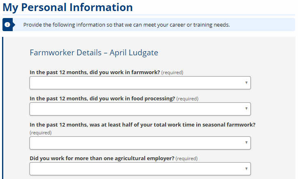
Task: Click the career or training needs banner text
Action: [127, 25]
